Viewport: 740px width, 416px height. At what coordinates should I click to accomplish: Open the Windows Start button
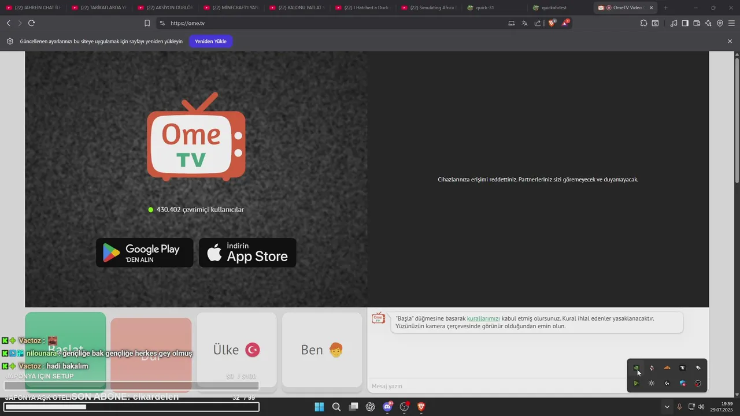click(319, 407)
